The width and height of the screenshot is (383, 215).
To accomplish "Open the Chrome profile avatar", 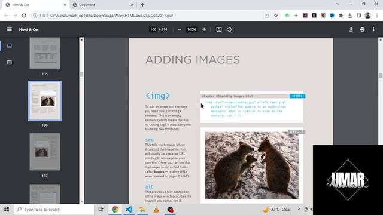I will coord(367,16).
